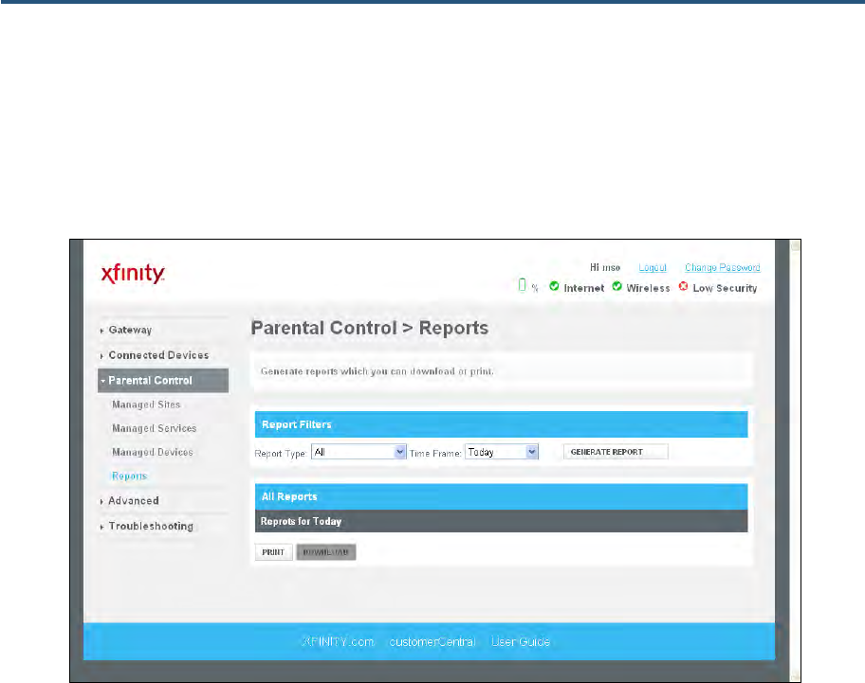
Task: Expand the Connected Devices menu section
Action: click(x=158, y=355)
